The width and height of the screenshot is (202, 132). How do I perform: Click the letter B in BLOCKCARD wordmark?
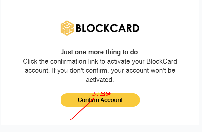click(79, 28)
